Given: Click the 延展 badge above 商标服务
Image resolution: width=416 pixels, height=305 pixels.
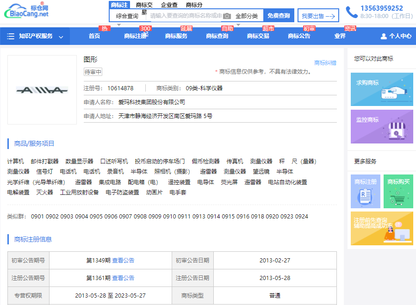Looking at the screenshot, I should [x=186, y=28].
